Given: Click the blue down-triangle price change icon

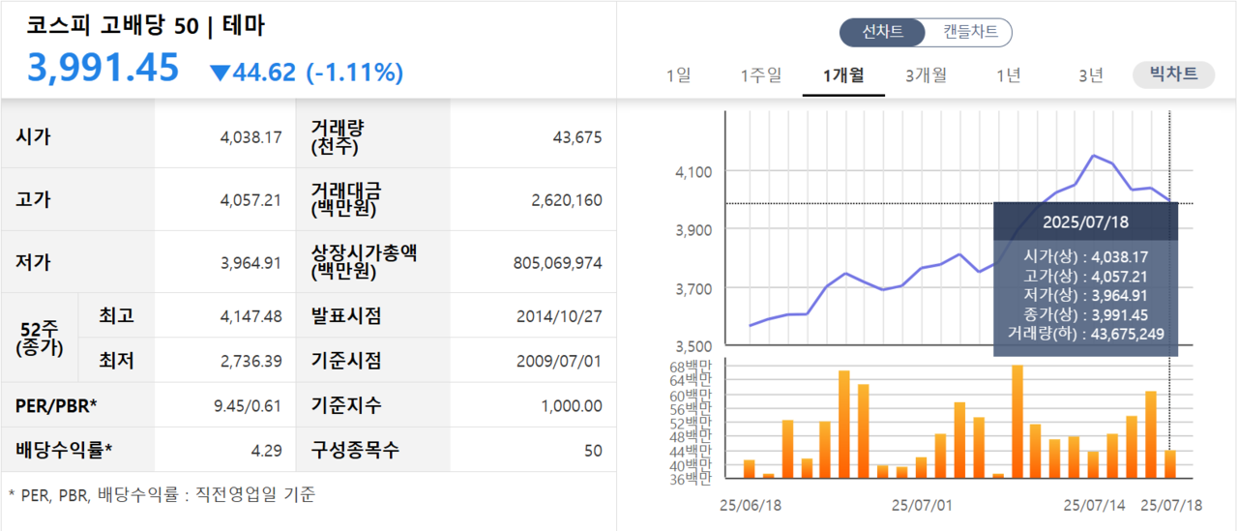Looking at the screenshot, I should pyautogui.click(x=221, y=73).
